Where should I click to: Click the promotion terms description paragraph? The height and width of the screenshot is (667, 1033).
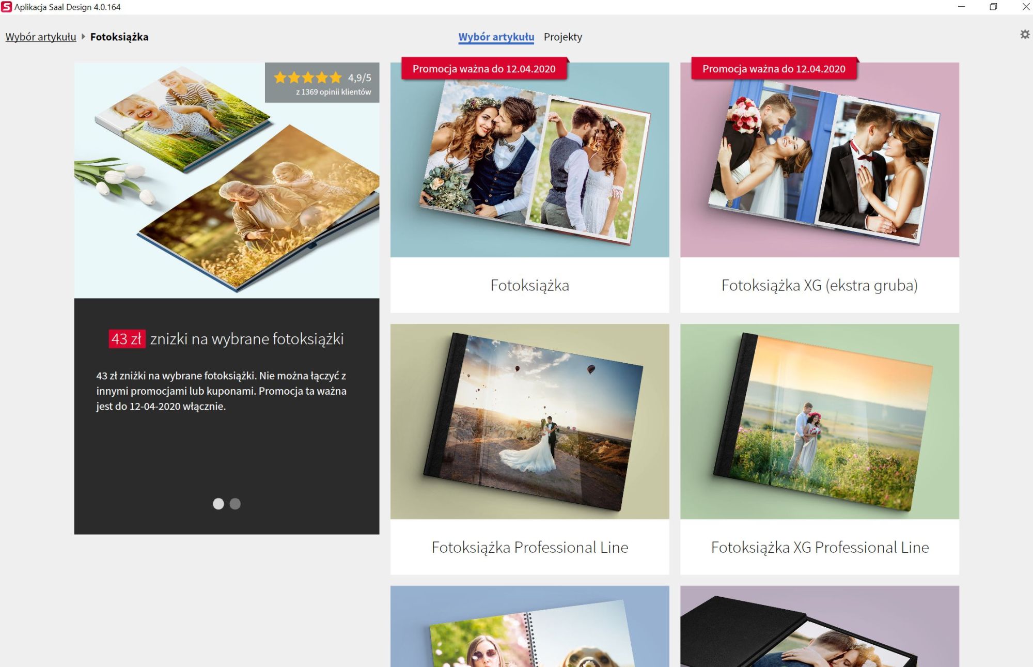pyautogui.click(x=221, y=391)
